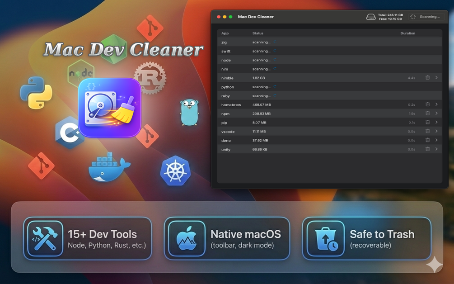Delete the homebrew cache via its trash icon
The width and height of the screenshot is (454, 284).
pyautogui.click(x=427, y=104)
